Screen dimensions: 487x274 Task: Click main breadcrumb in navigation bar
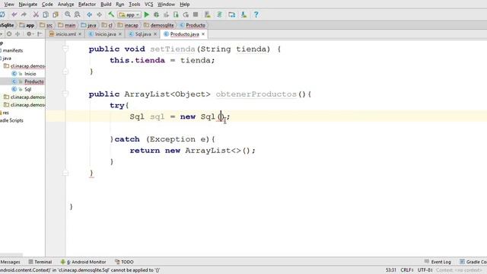coord(67,25)
